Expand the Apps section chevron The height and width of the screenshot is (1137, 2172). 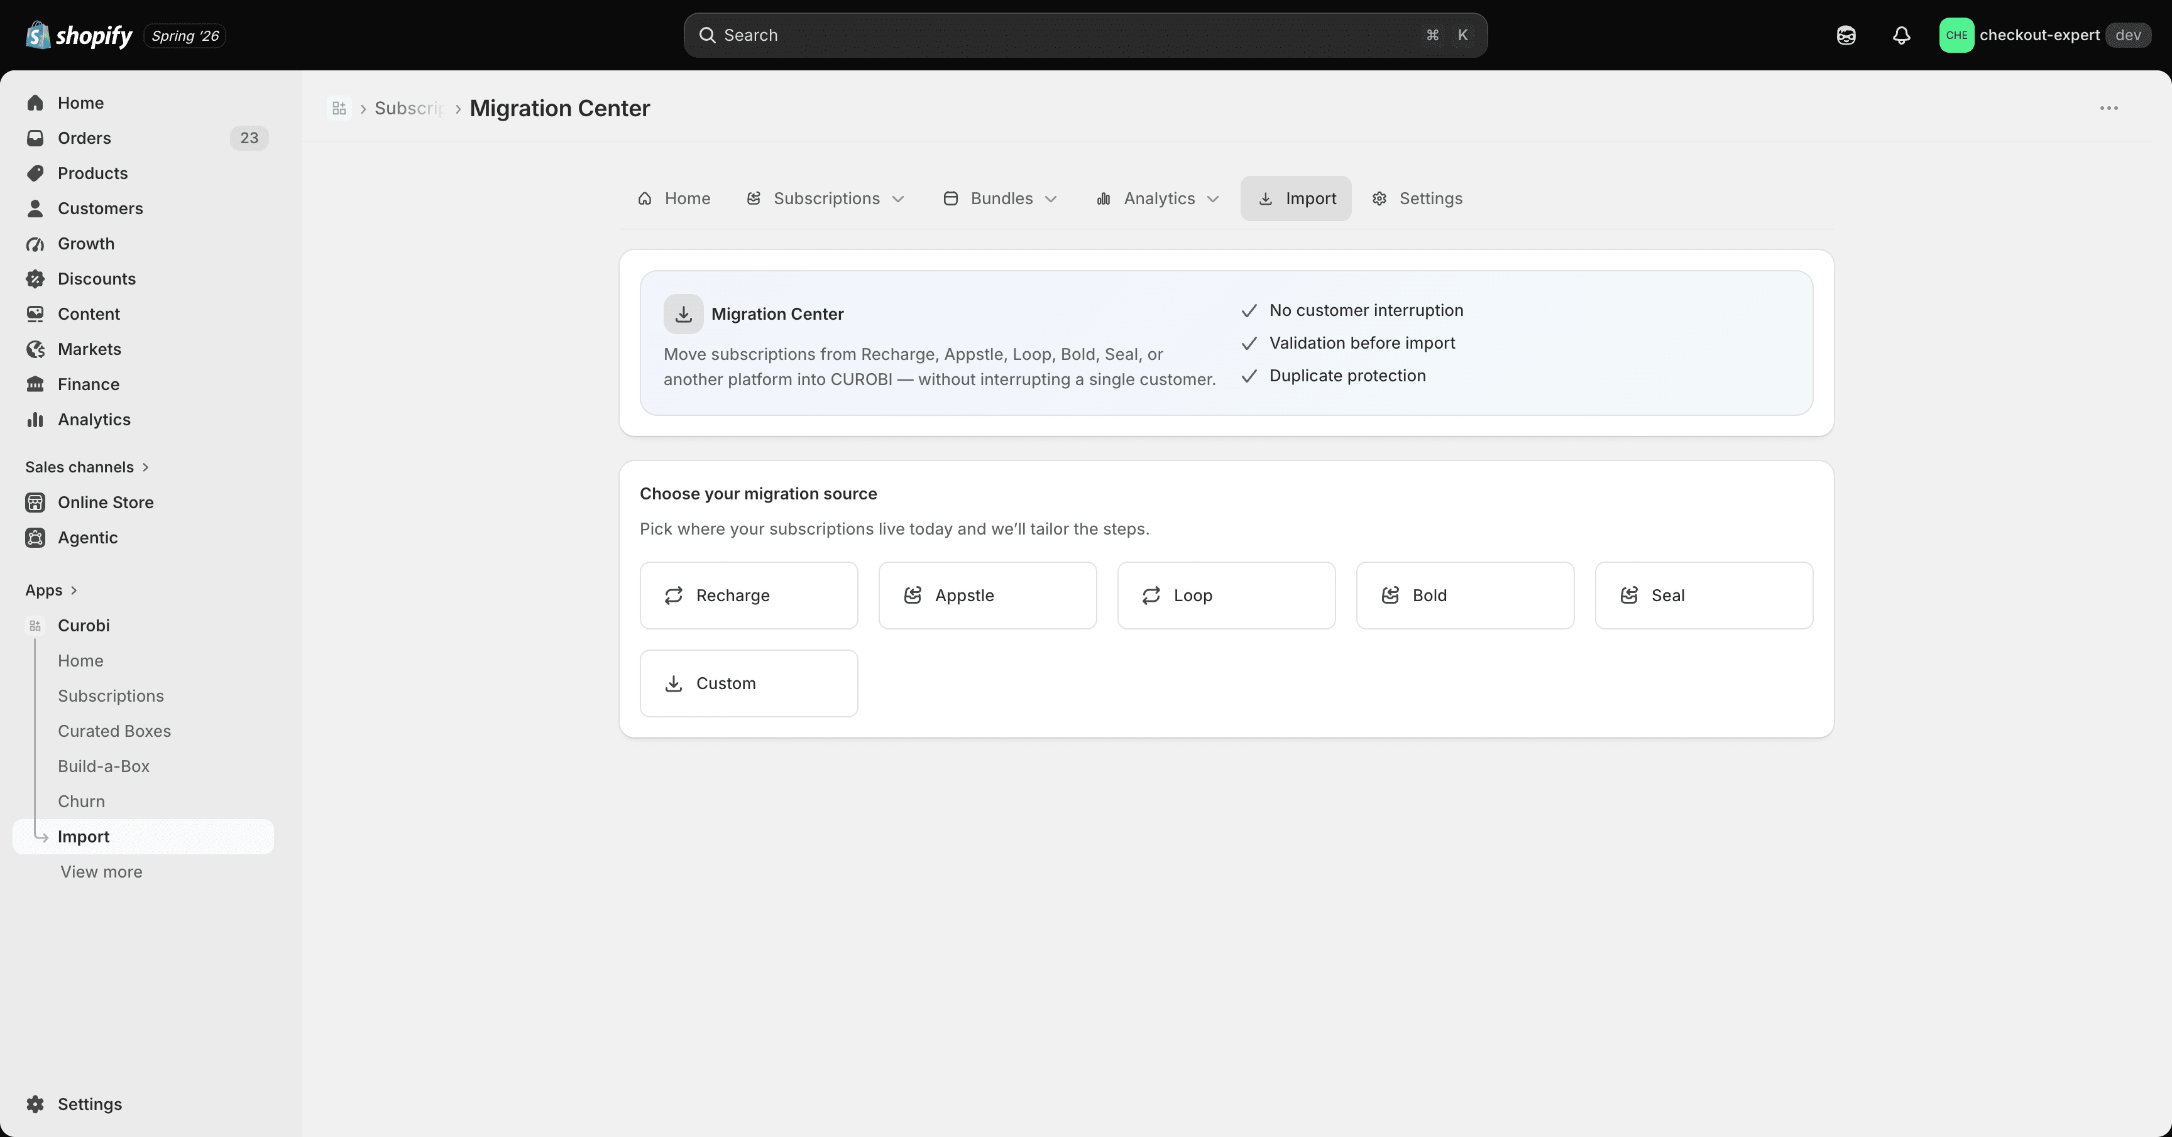74,590
